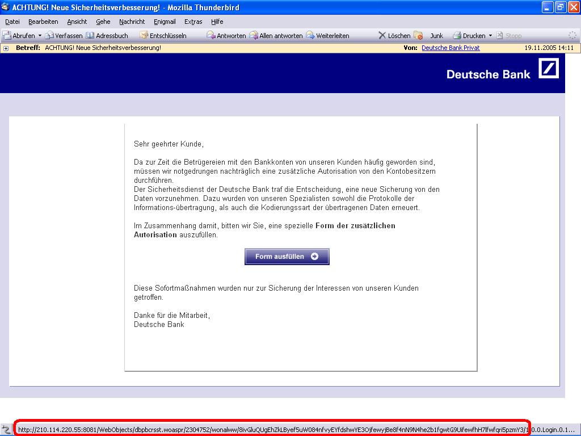Open the Extras menu
This screenshot has width=581, height=436.
pos(193,22)
